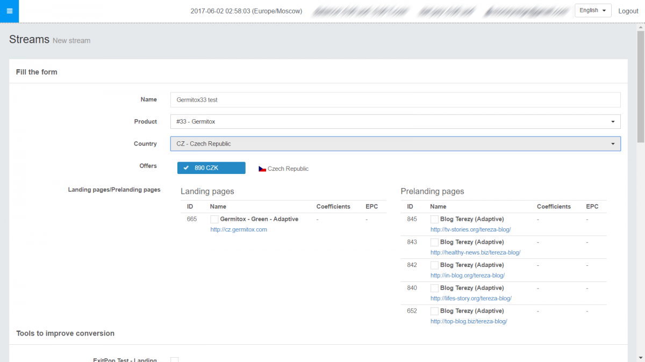Expand the Country dropdown with Czech Republic
This screenshot has height=362, width=645.
click(395, 144)
